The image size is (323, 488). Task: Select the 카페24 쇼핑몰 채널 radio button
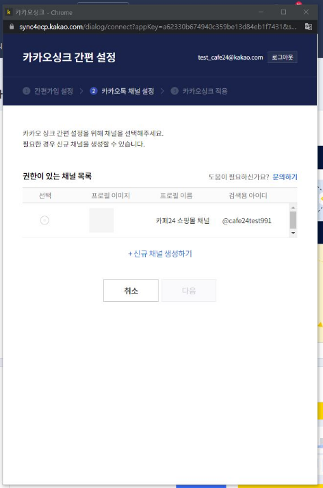click(x=44, y=220)
